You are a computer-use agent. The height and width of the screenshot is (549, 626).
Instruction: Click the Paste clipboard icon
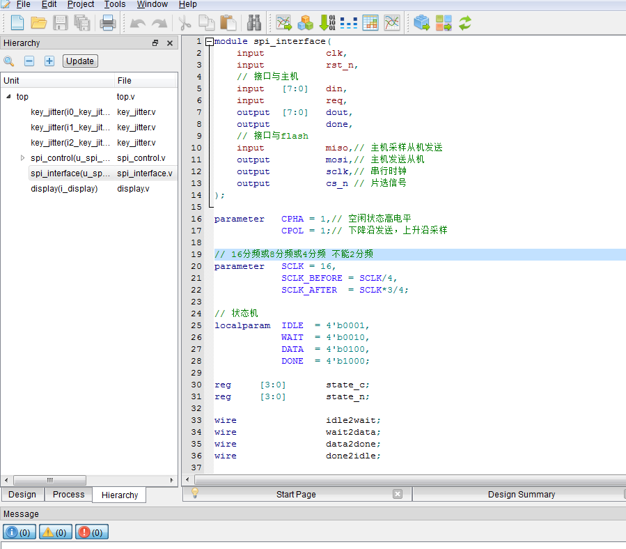pos(228,23)
